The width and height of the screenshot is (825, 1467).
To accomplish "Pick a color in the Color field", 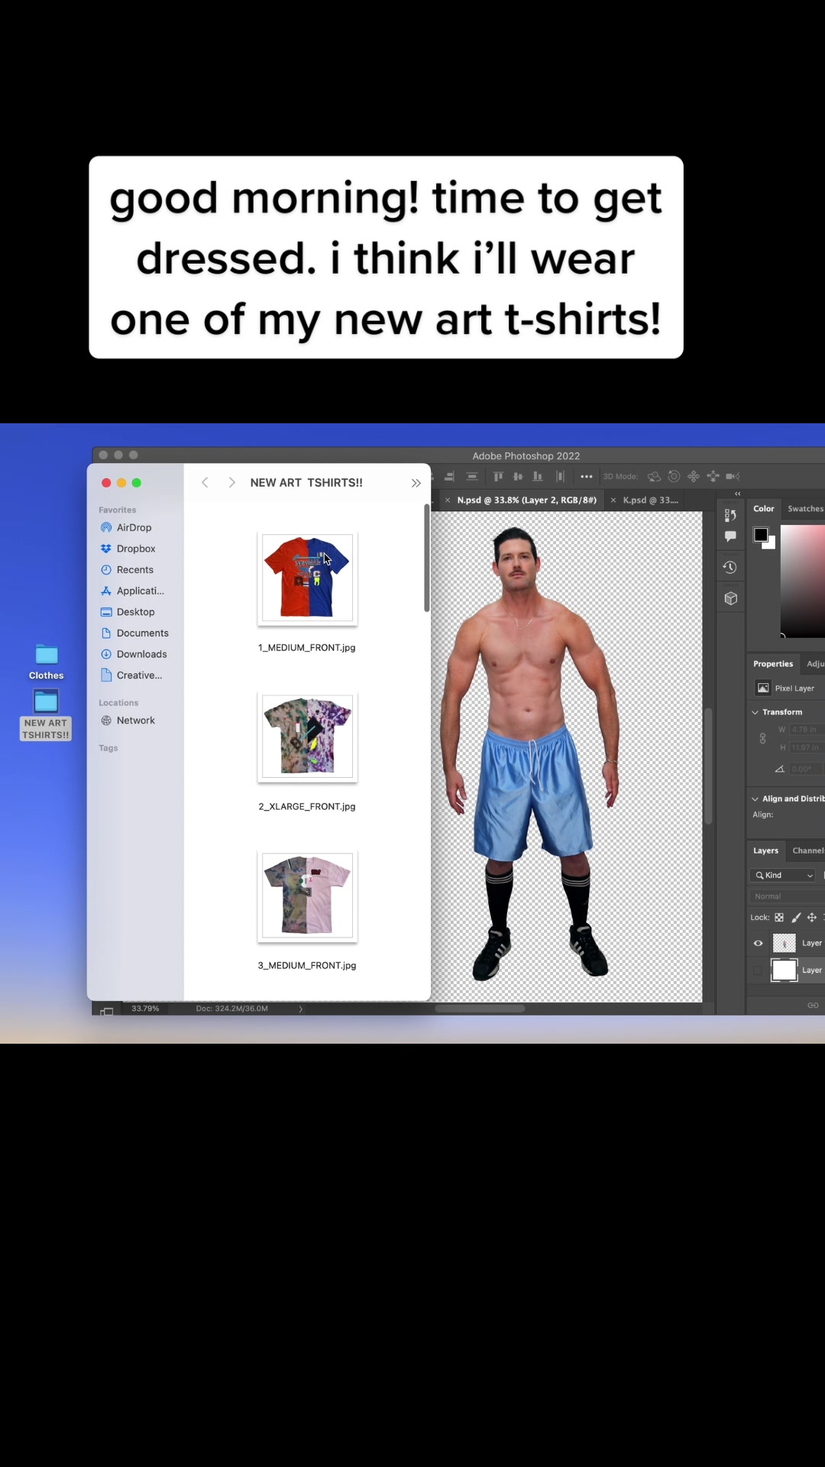I will (x=803, y=580).
